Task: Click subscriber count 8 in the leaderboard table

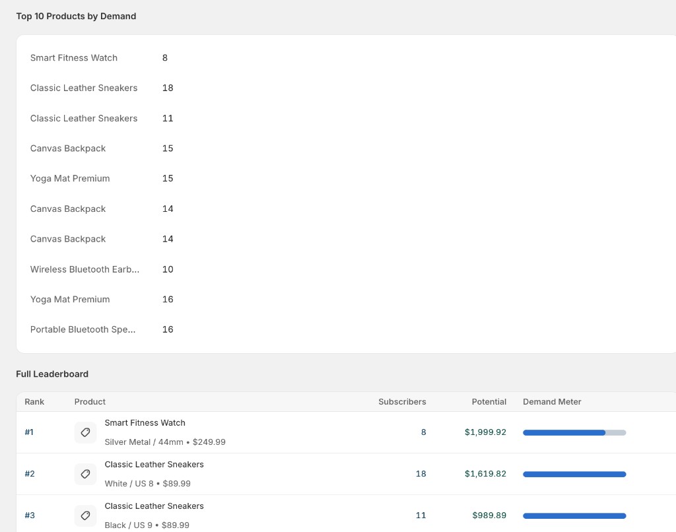Action: [423, 432]
